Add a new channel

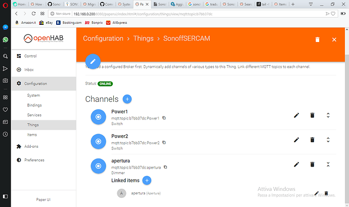click(x=127, y=99)
